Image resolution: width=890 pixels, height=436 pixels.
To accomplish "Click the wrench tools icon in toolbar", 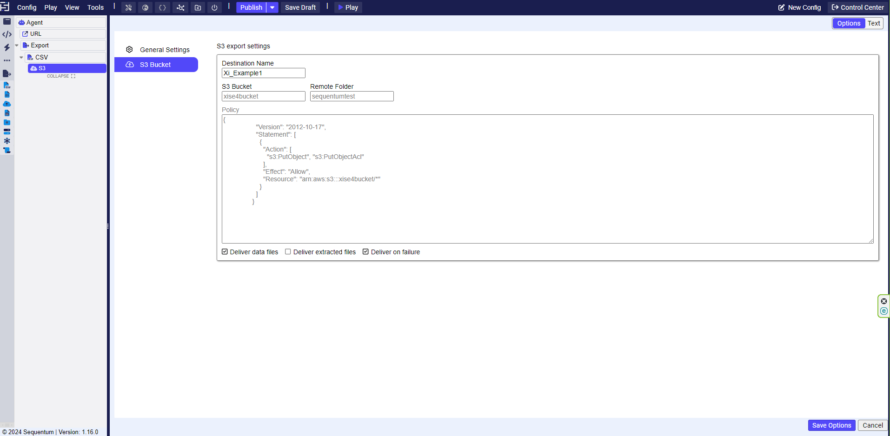I will (128, 7).
